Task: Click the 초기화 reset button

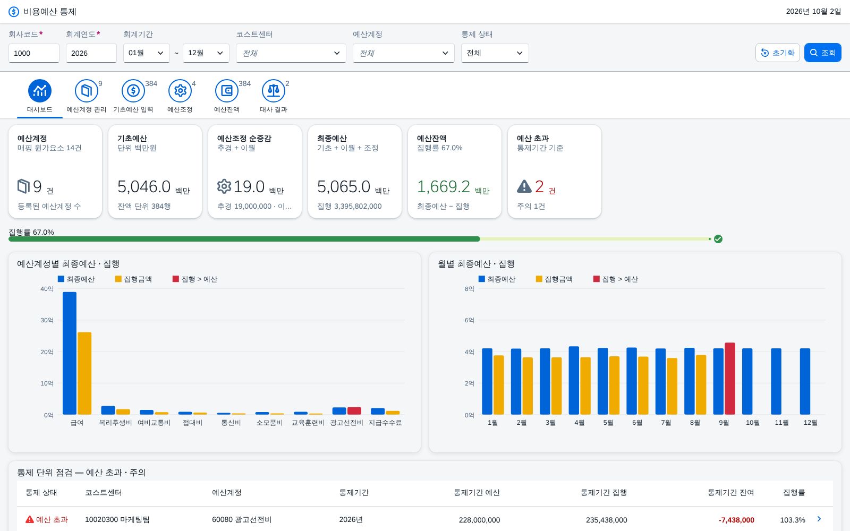Action: coord(778,53)
